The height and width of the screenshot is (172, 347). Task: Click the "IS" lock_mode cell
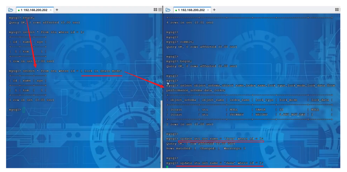point(281,110)
